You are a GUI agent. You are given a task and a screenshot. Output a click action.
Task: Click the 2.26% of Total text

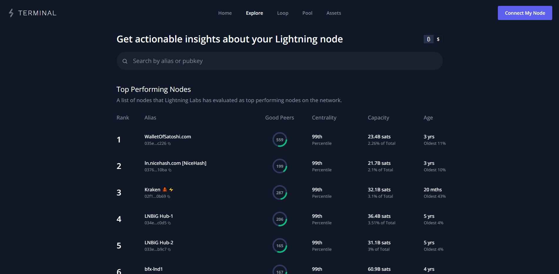[x=381, y=143]
